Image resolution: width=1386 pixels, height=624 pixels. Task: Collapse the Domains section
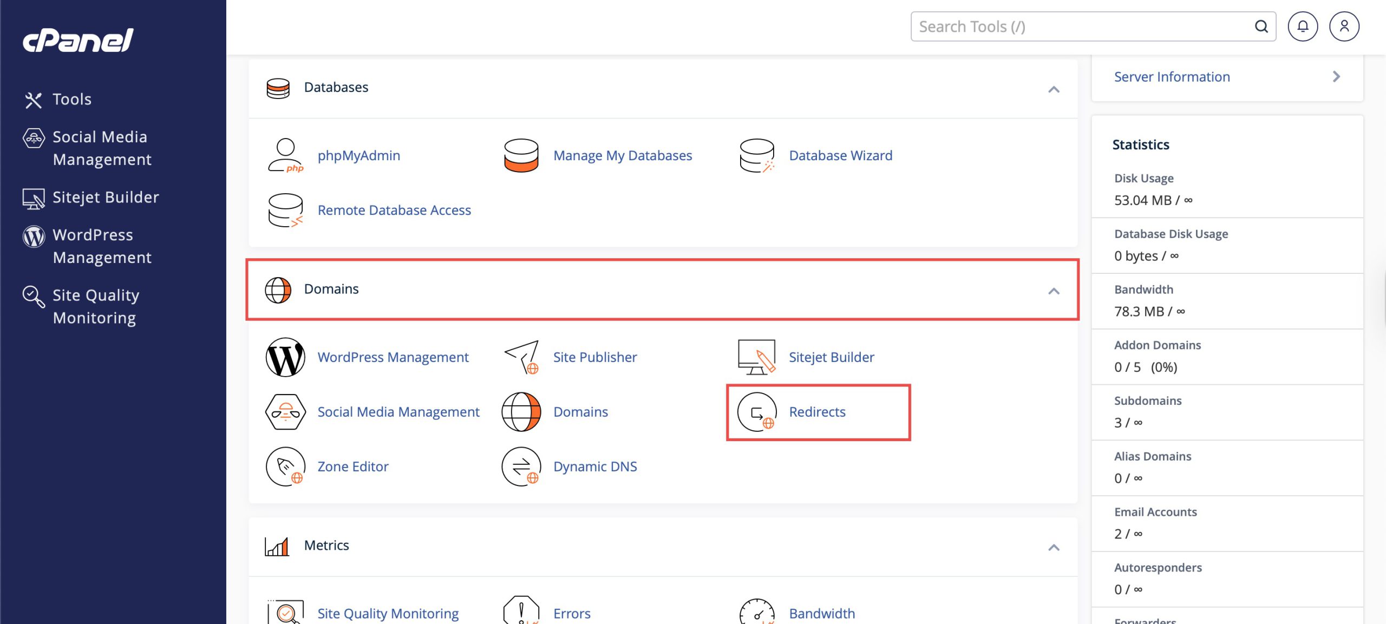[x=1054, y=291]
